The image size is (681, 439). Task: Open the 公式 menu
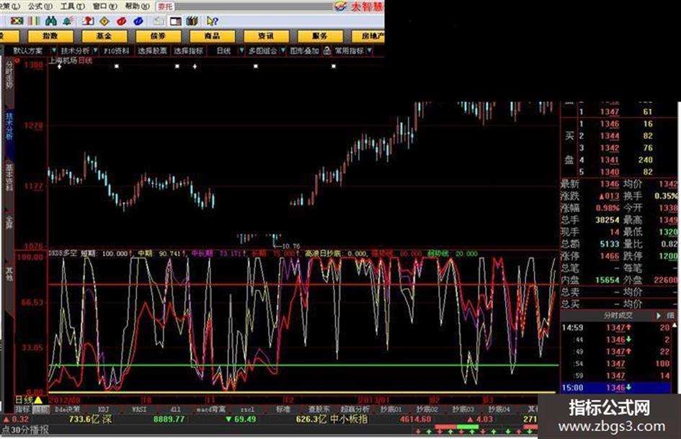(x=40, y=6)
